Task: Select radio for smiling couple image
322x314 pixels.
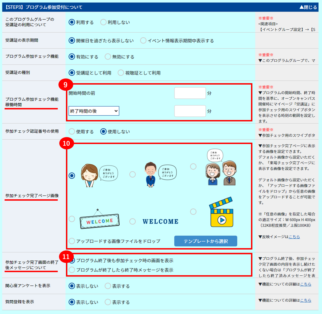Action: [193, 166]
